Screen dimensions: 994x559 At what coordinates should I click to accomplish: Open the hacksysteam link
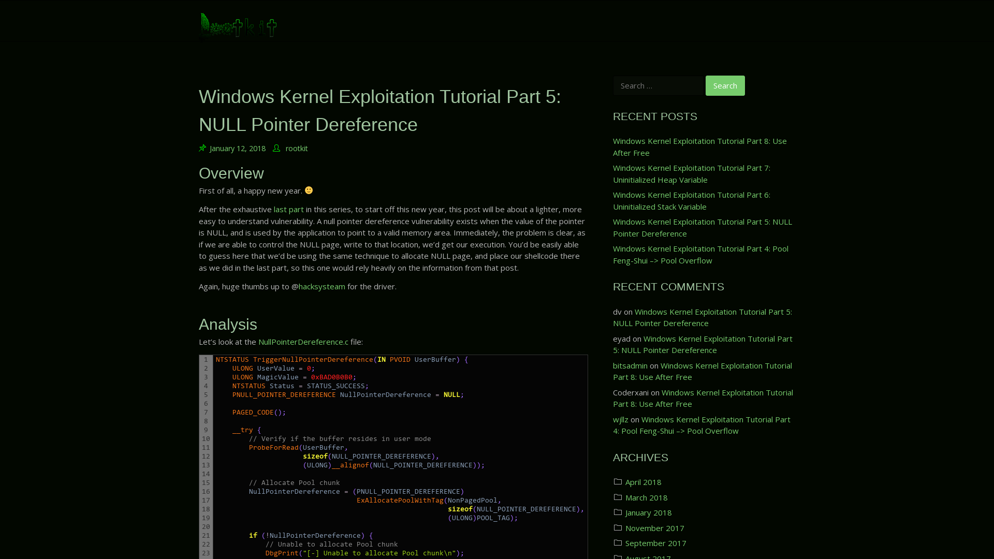click(x=321, y=287)
